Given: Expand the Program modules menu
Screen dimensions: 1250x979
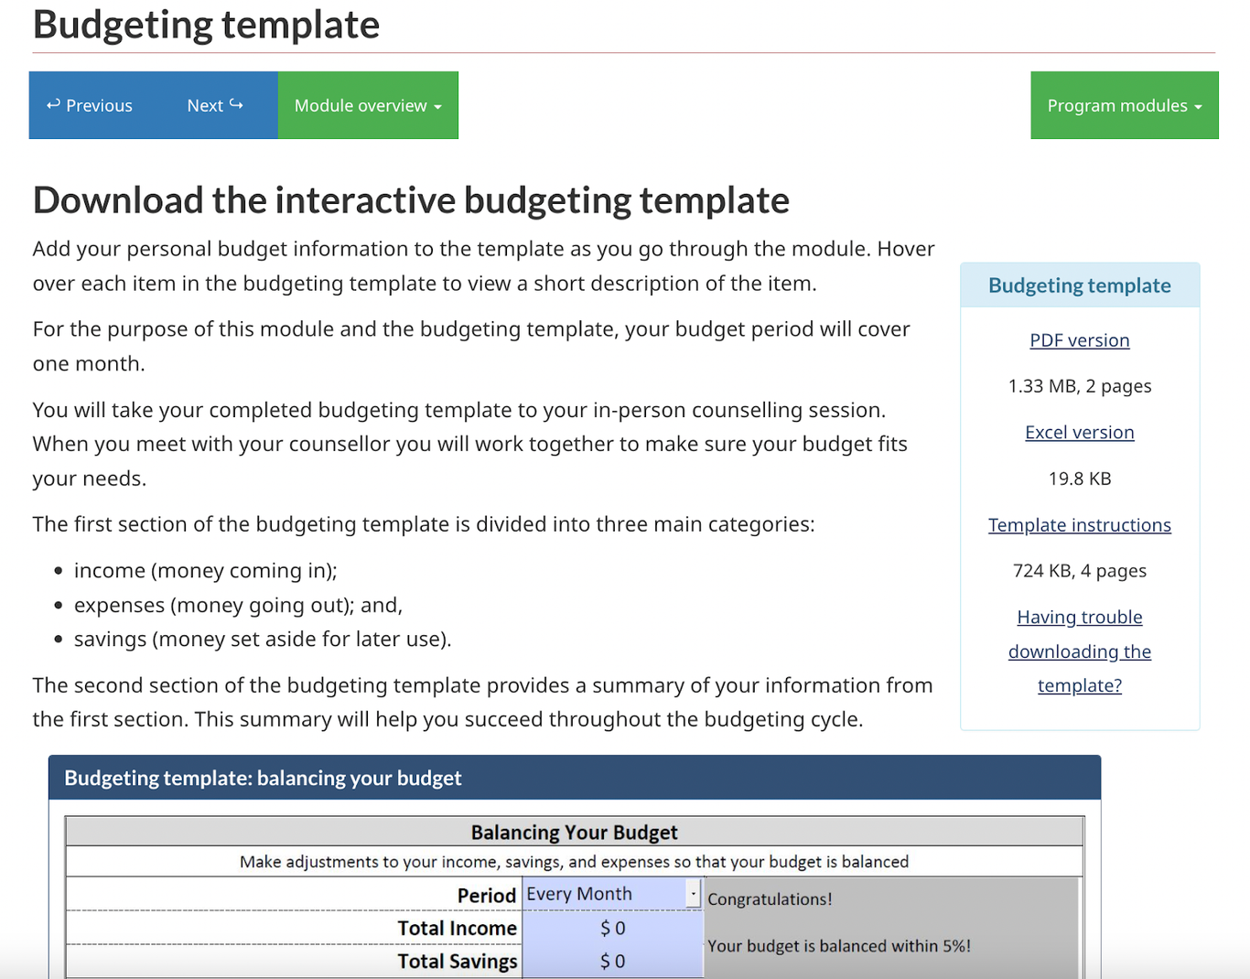Looking at the screenshot, I should point(1124,104).
